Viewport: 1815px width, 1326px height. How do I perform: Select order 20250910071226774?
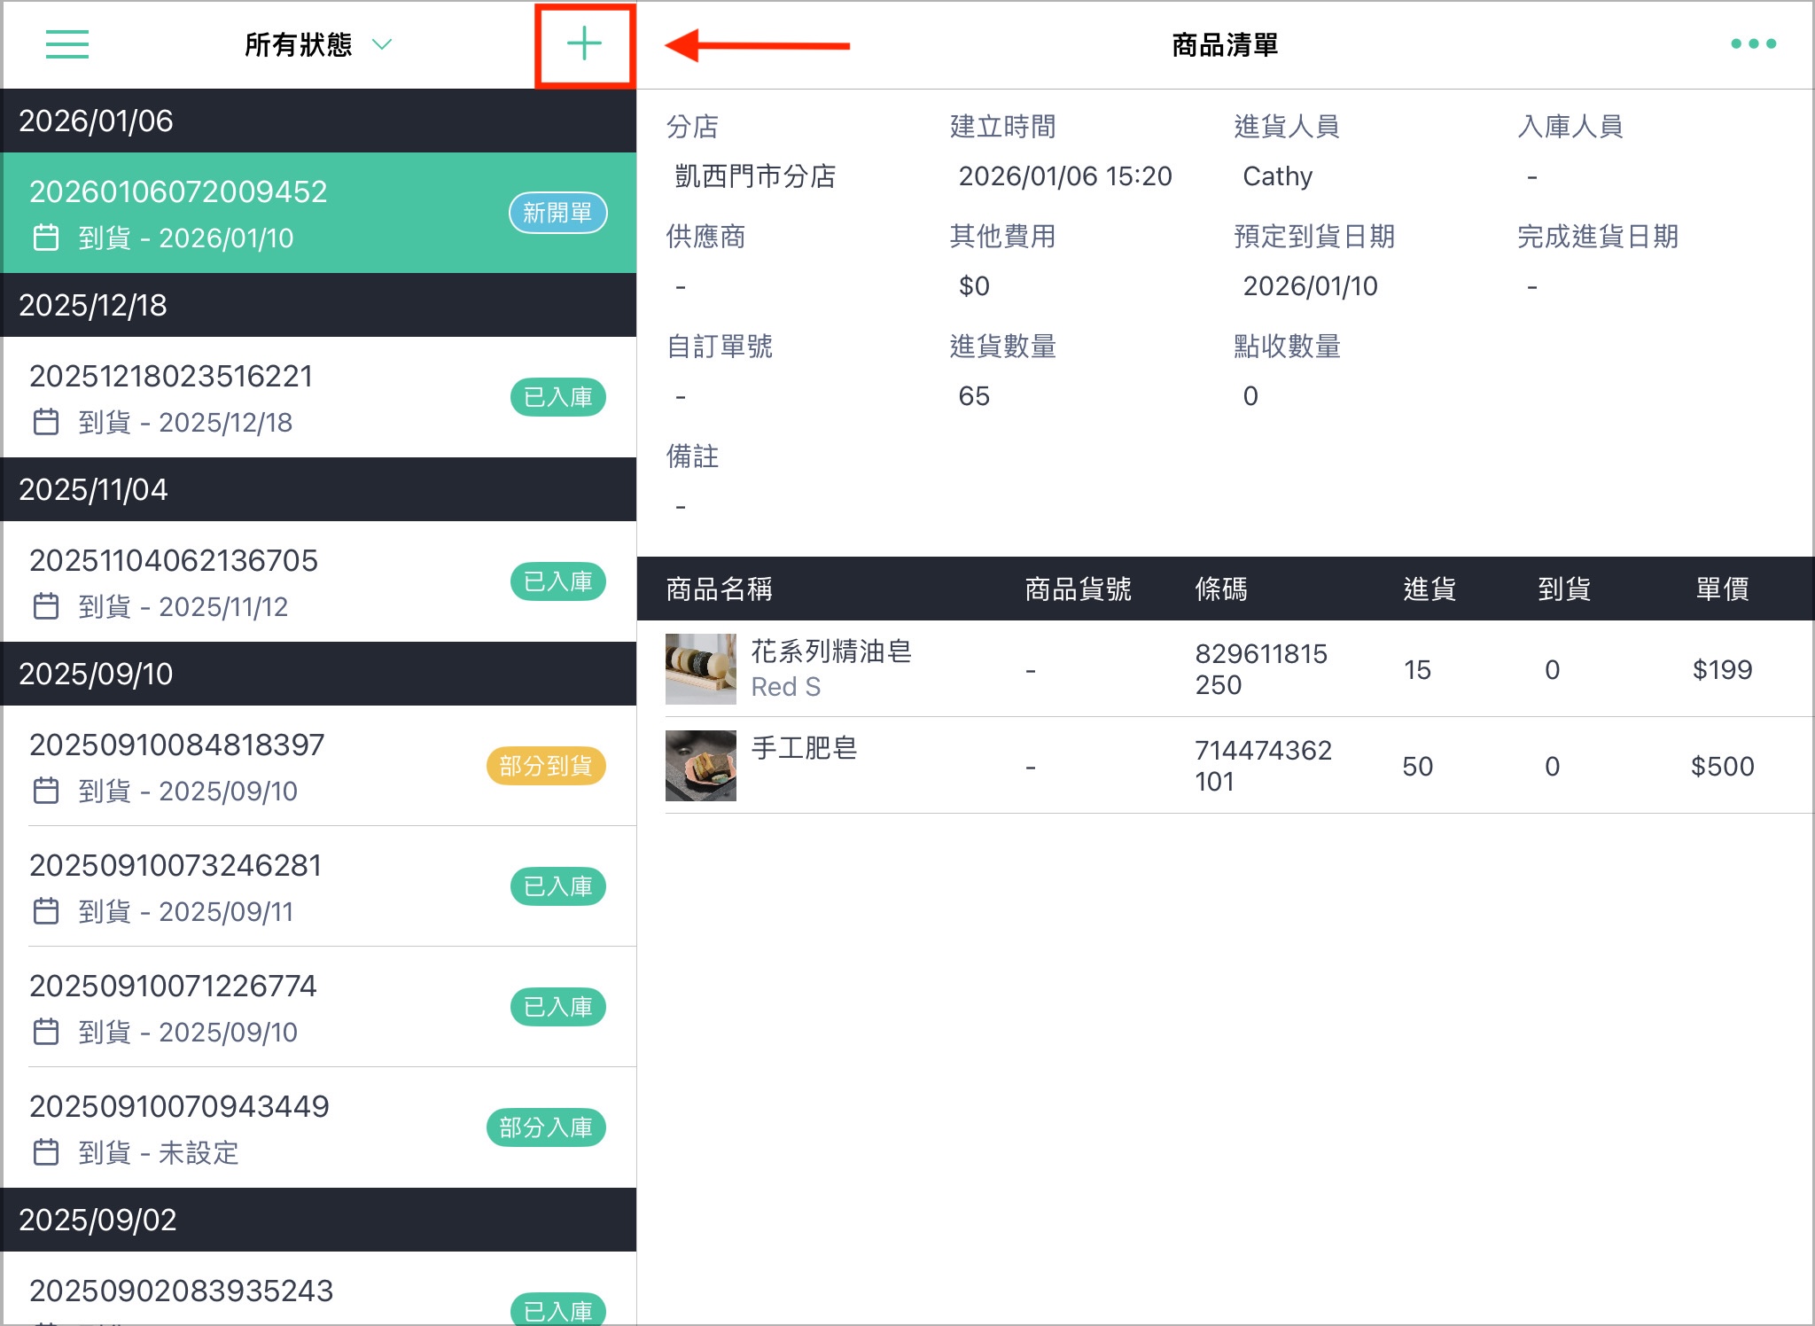coord(319,1008)
